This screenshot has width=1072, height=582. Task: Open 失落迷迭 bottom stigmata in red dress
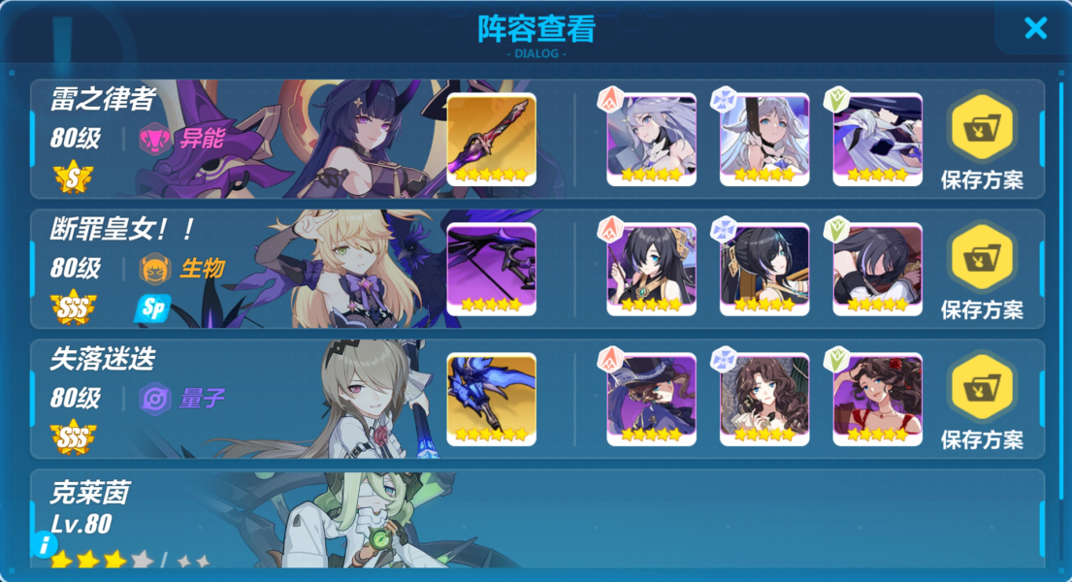pyautogui.click(x=877, y=400)
